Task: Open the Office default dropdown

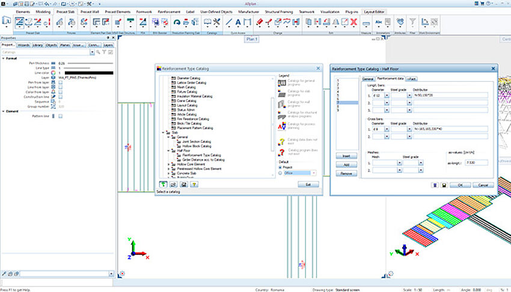Action: pos(314,173)
